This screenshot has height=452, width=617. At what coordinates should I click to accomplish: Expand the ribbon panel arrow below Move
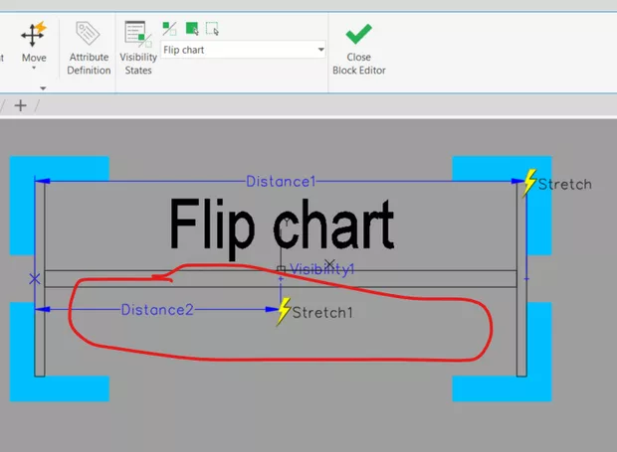[43, 88]
